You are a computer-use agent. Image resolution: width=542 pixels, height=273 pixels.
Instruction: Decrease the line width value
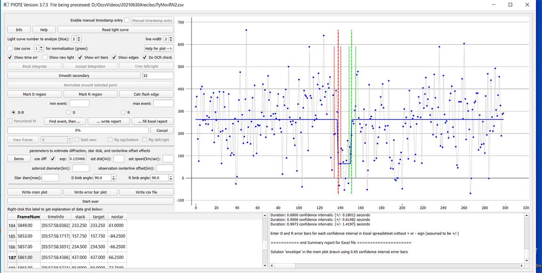point(171,41)
